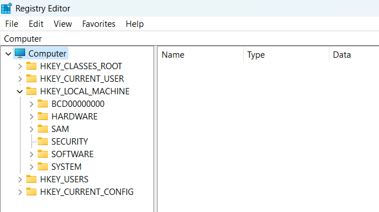
Task: Select the HKEY_CURRENT_CONFIG label
Action: 87,192
